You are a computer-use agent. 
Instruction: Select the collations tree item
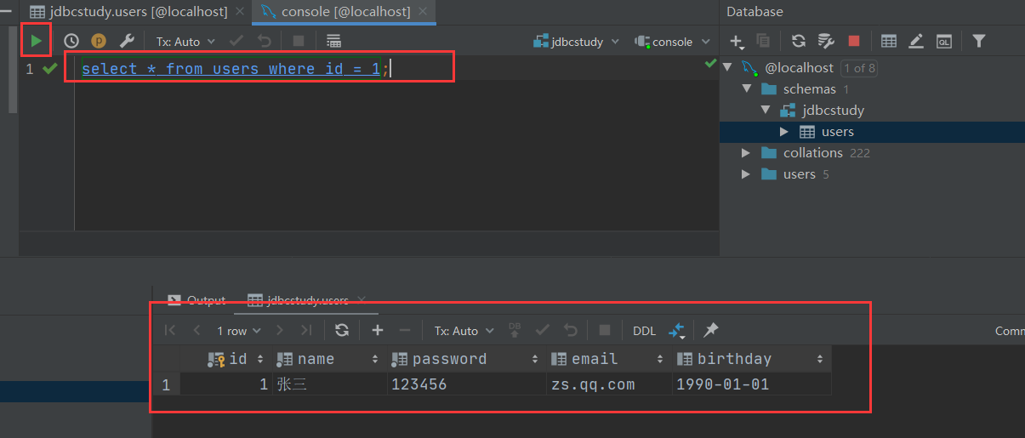(x=813, y=152)
